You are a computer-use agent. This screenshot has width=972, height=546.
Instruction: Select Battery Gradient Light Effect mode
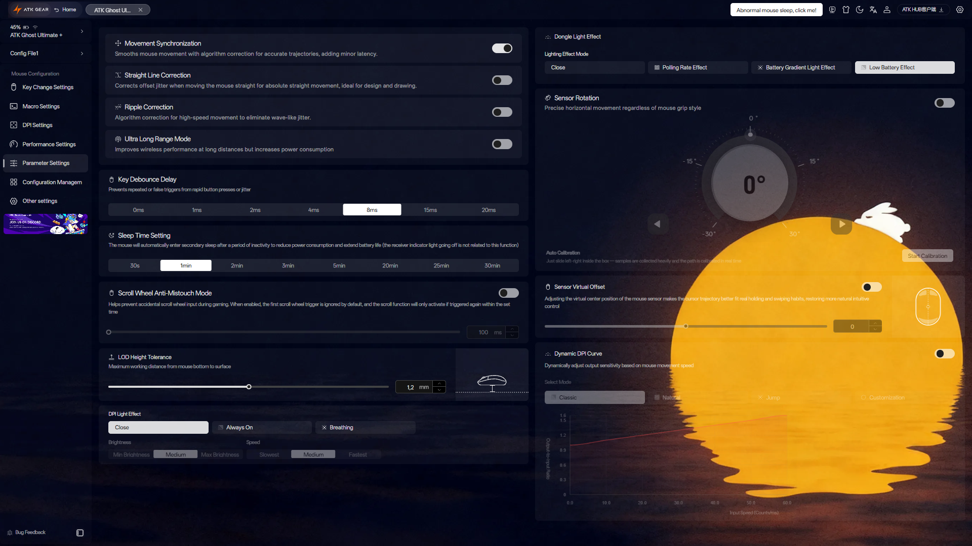point(801,68)
